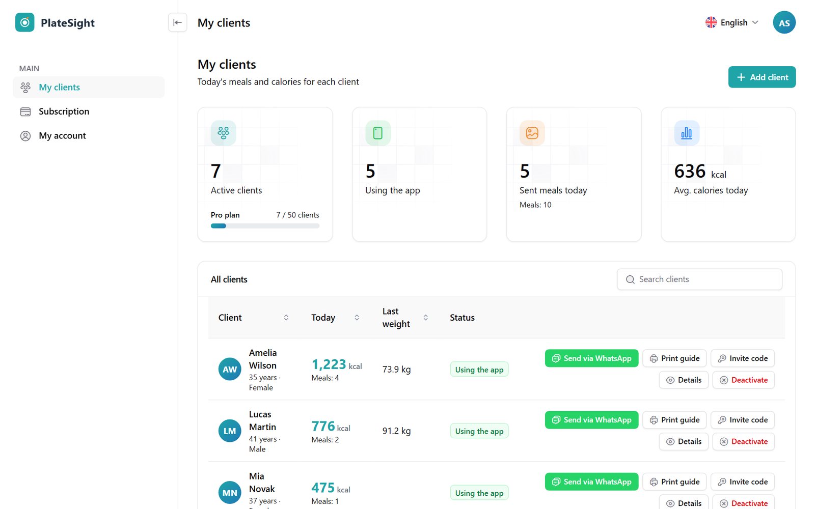Open the AS user avatar menu
The image size is (815, 509).
[x=784, y=22]
